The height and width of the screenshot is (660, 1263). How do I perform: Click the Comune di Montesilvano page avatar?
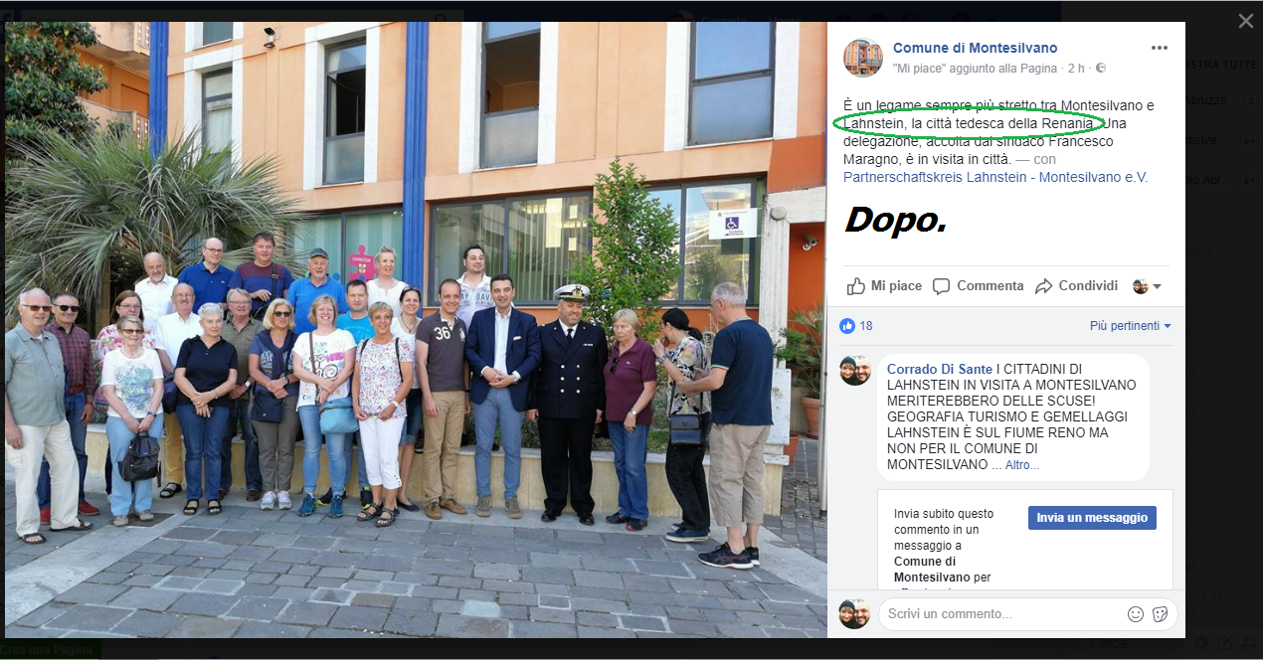(x=862, y=58)
